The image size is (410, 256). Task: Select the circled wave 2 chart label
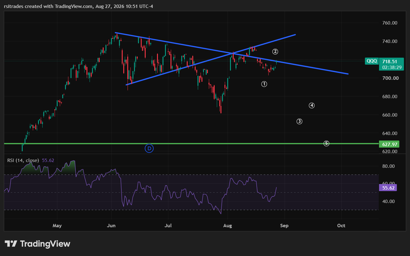pyautogui.click(x=275, y=51)
